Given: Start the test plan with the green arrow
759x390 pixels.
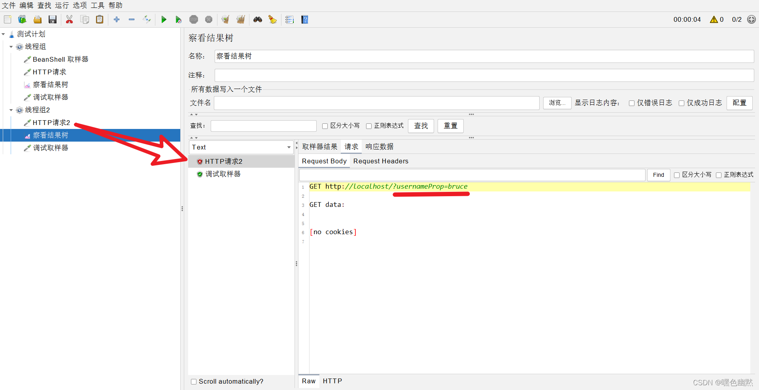Looking at the screenshot, I should tap(164, 19).
